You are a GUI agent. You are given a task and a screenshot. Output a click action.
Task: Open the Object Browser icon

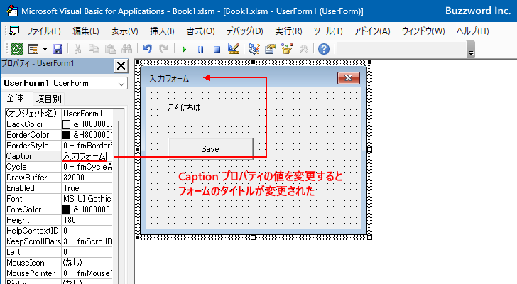(287, 49)
